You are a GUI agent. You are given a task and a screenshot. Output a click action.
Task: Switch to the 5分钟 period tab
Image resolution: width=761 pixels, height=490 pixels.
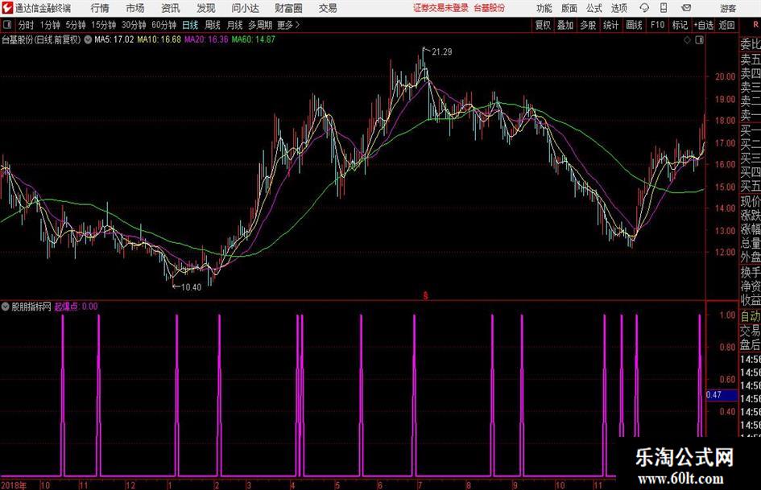[75, 25]
